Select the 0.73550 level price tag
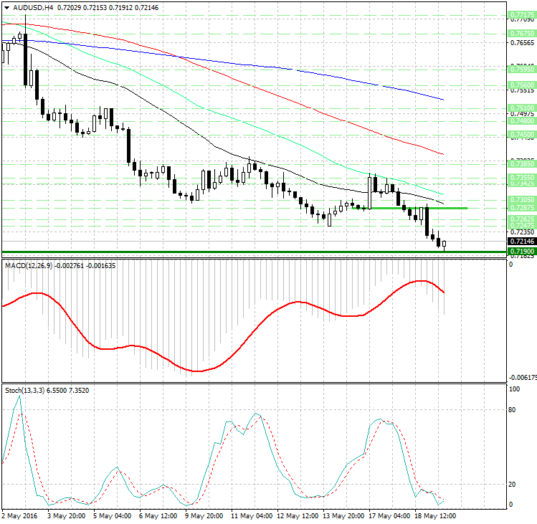 coord(522,177)
